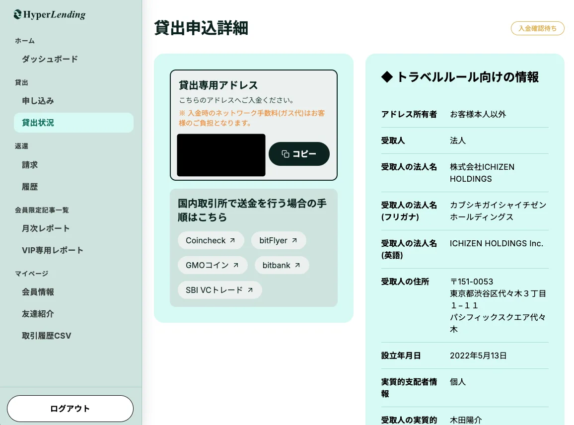This screenshot has width=574, height=425.
Task: Click the 〒151-0053 postal code
Action: click(x=472, y=282)
